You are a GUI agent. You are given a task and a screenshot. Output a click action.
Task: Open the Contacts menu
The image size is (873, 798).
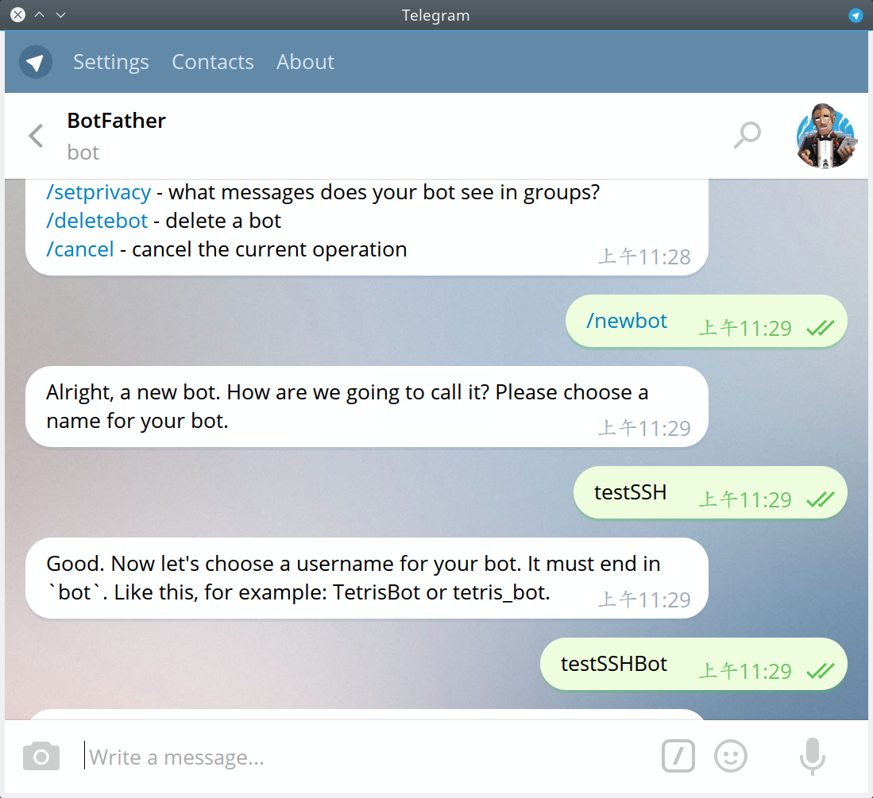tap(213, 62)
